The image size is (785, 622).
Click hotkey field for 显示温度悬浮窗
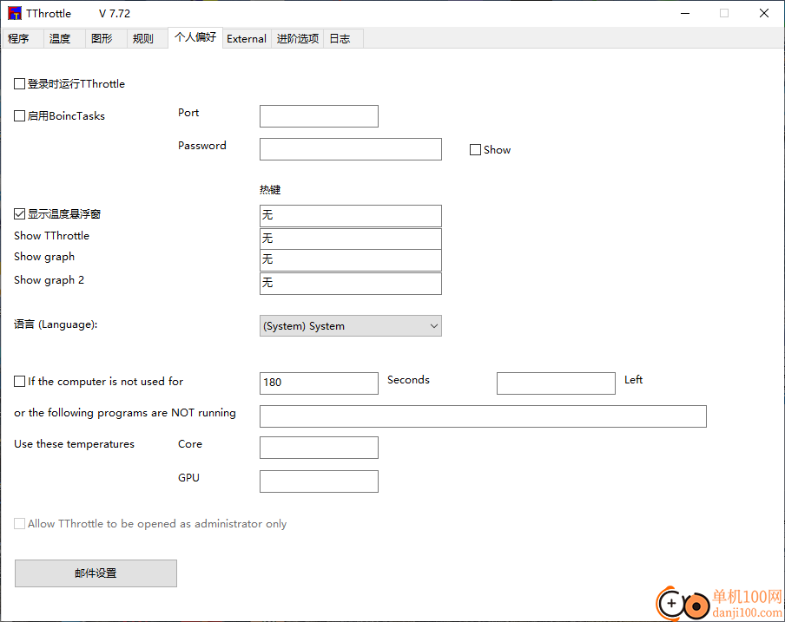[351, 216]
